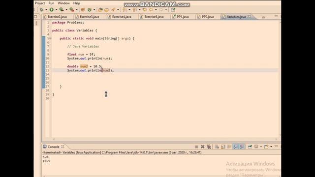Click Remove All Terminated Launches icon
Viewport: 315px width, 177px height.
click(x=209, y=147)
